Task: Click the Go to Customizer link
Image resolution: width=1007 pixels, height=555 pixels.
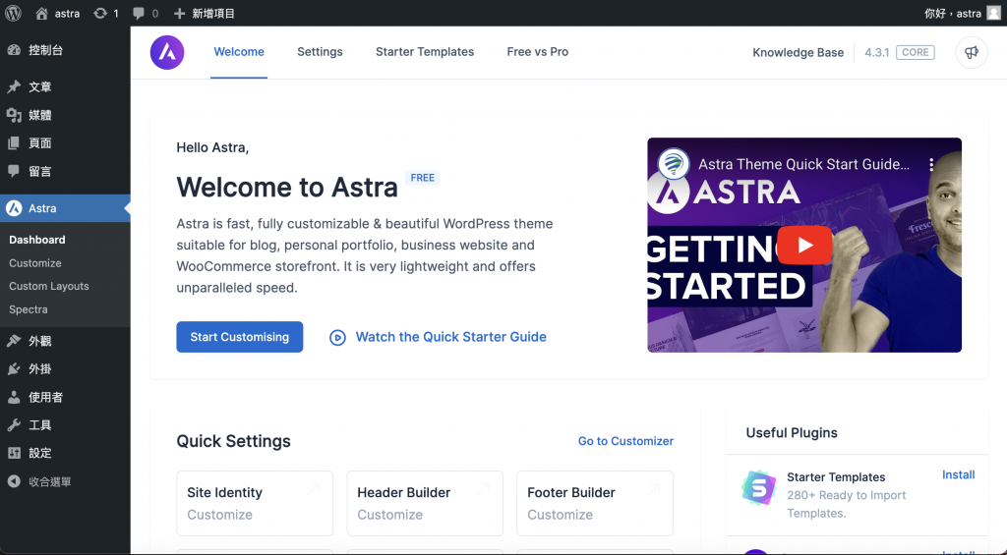Action: [625, 441]
